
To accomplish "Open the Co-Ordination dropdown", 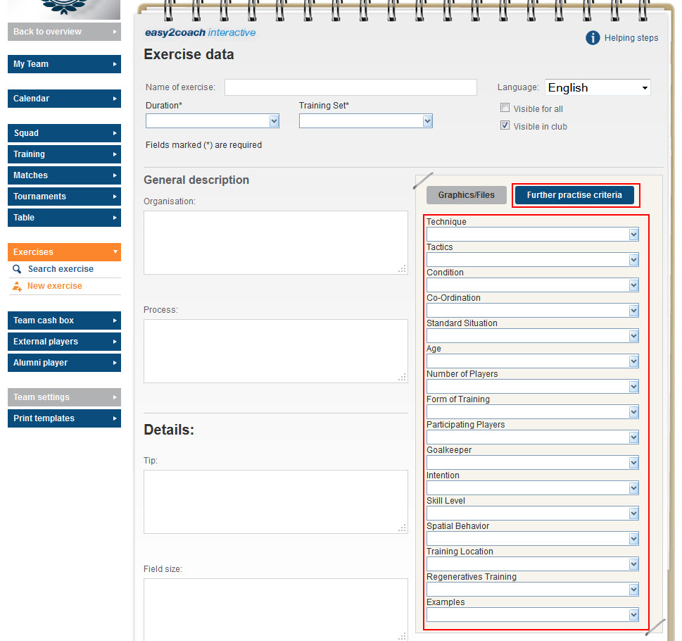I will (532, 310).
